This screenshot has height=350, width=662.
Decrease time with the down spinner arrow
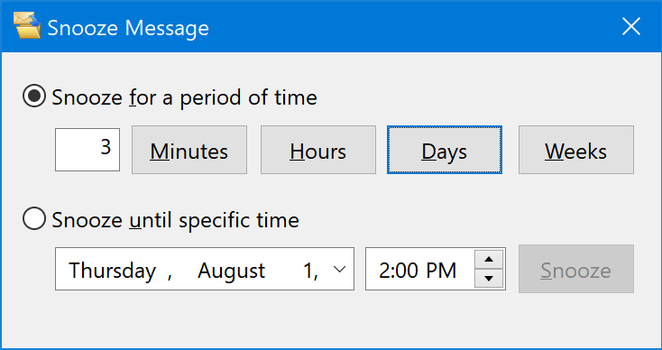[489, 279]
